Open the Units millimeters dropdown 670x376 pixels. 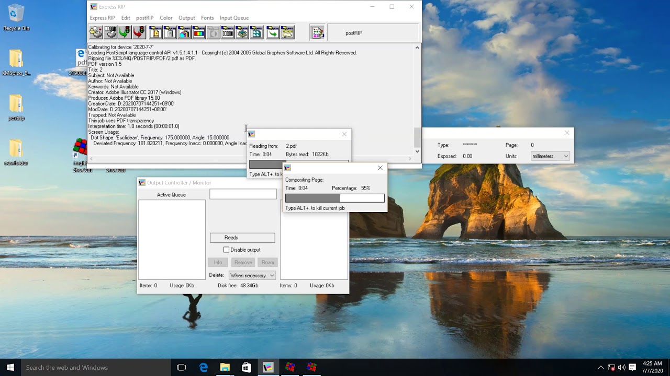pos(550,156)
